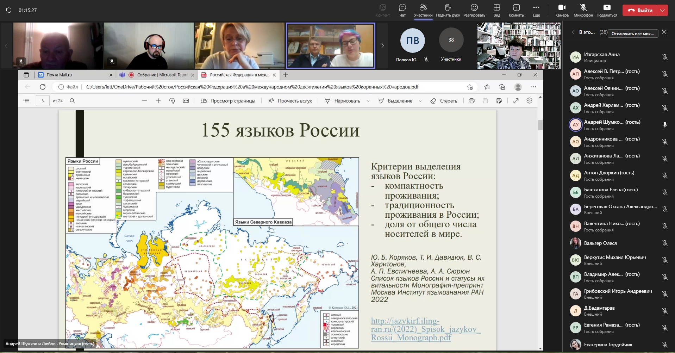Open the Chat panel
This screenshot has width=675, height=353.
tap(402, 8)
